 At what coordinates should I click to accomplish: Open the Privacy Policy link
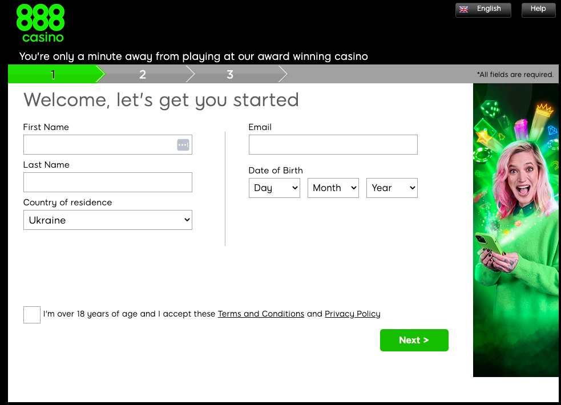tap(353, 314)
